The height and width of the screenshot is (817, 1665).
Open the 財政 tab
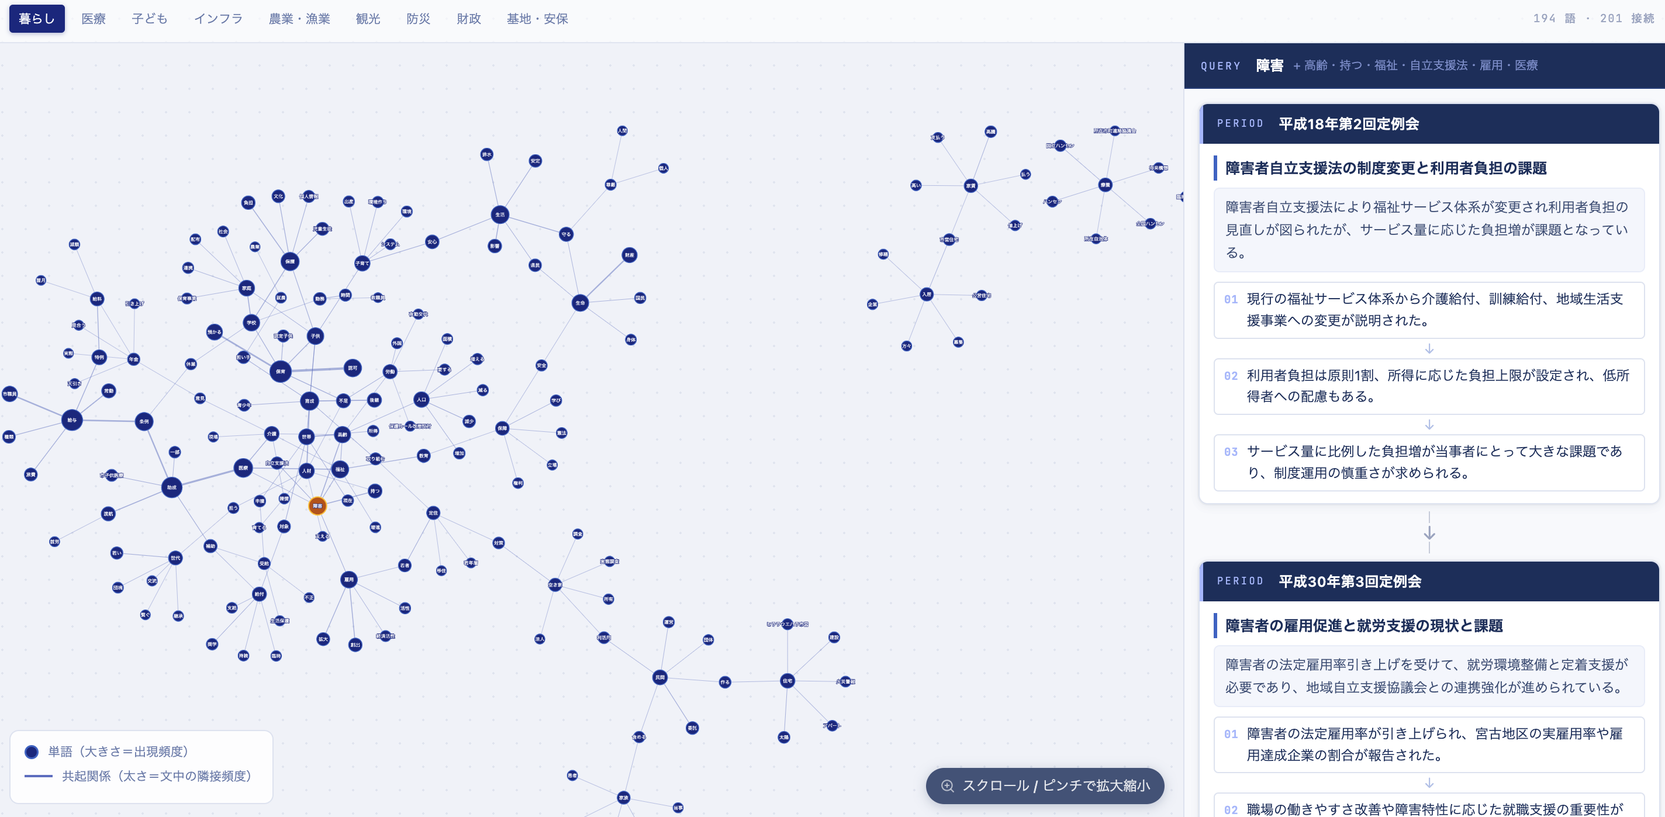469,19
